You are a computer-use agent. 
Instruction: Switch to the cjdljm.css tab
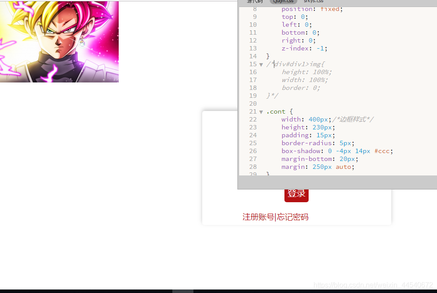pyautogui.click(x=284, y=1)
